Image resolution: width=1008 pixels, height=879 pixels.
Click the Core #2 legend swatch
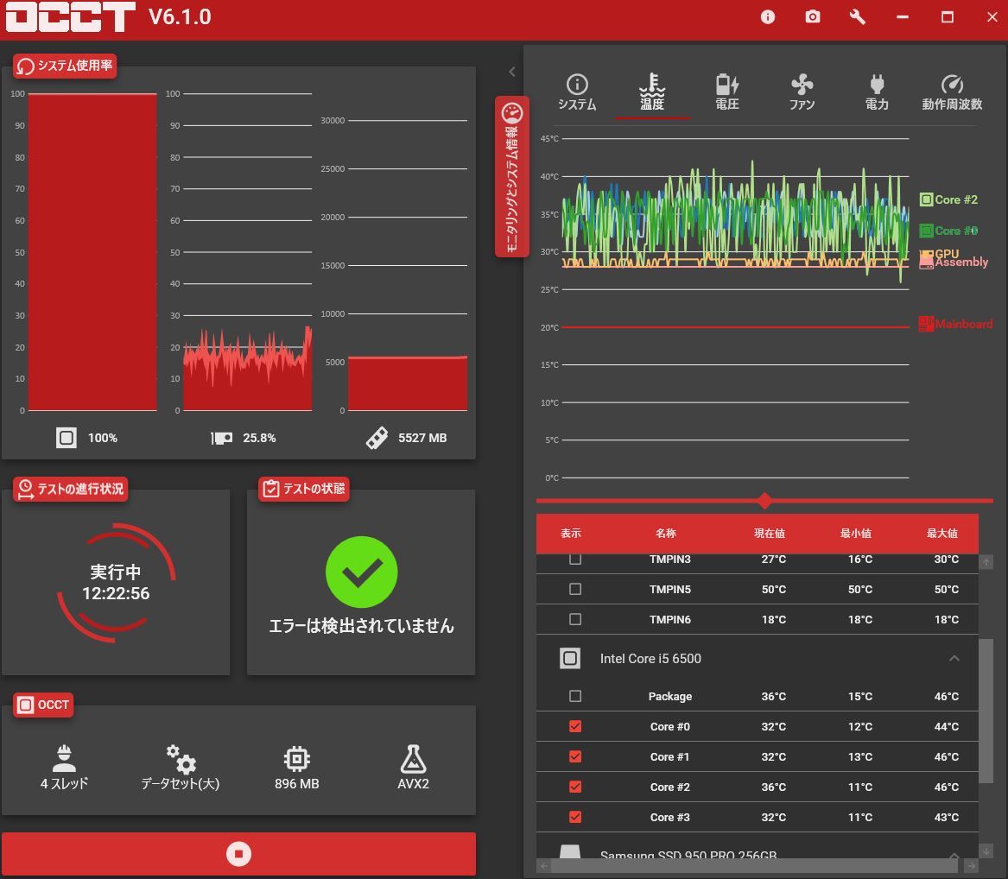[x=926, y=199]
